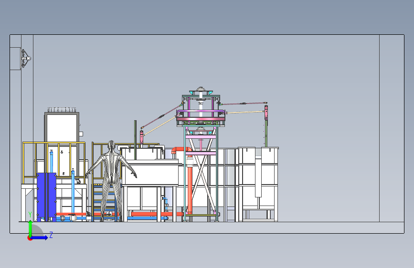Screen dimensions: 414x268
Task: Click the green Y axis arrow of the triad
Action: click(x=31, y=228)
